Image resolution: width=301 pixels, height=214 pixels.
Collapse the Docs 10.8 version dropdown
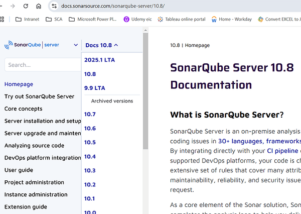coord(101,45)
